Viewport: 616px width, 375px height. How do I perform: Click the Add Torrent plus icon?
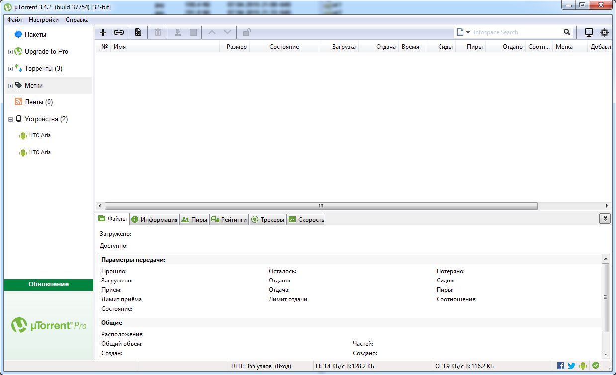(103, 32)
